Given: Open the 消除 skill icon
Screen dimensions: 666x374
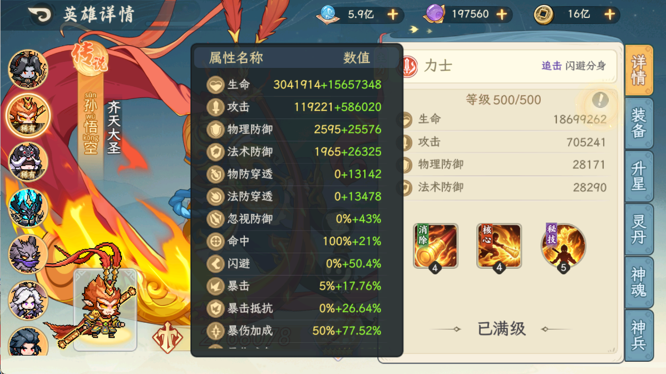Looking at the screenshot, I should 435,247.
